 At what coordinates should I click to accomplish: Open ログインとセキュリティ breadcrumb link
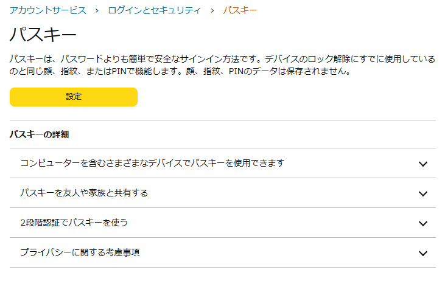click(x=154, y=10)
